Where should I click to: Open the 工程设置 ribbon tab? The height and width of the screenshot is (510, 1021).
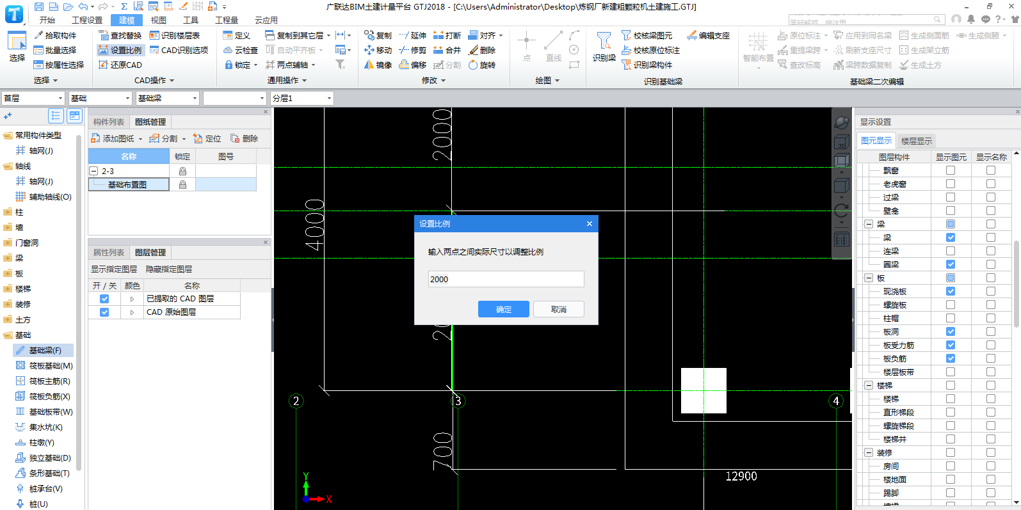pyautogui.click(x=87, y=20)
